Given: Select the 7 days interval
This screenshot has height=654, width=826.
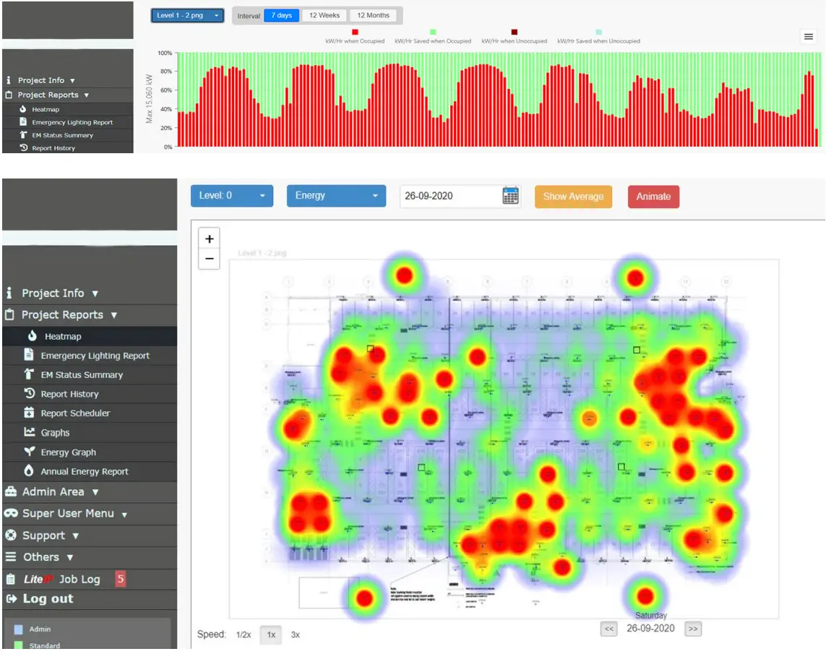Looking at the screenshot, I should pos(281,14).
